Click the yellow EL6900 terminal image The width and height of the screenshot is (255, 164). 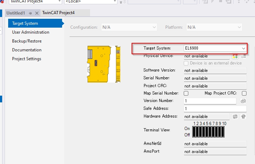[104, 64]
